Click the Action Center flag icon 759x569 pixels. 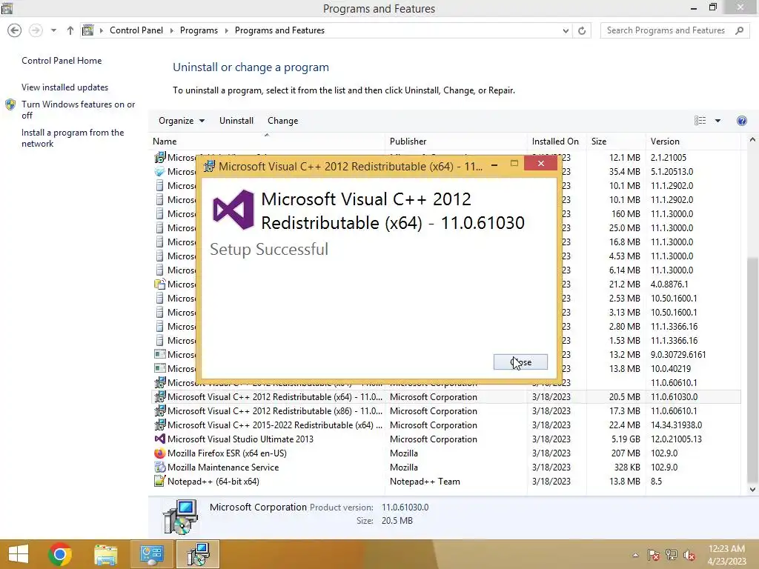click(x=653, y=555)
